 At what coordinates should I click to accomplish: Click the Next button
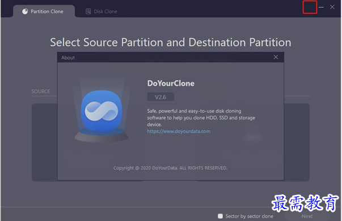click(x=307, y=216)
